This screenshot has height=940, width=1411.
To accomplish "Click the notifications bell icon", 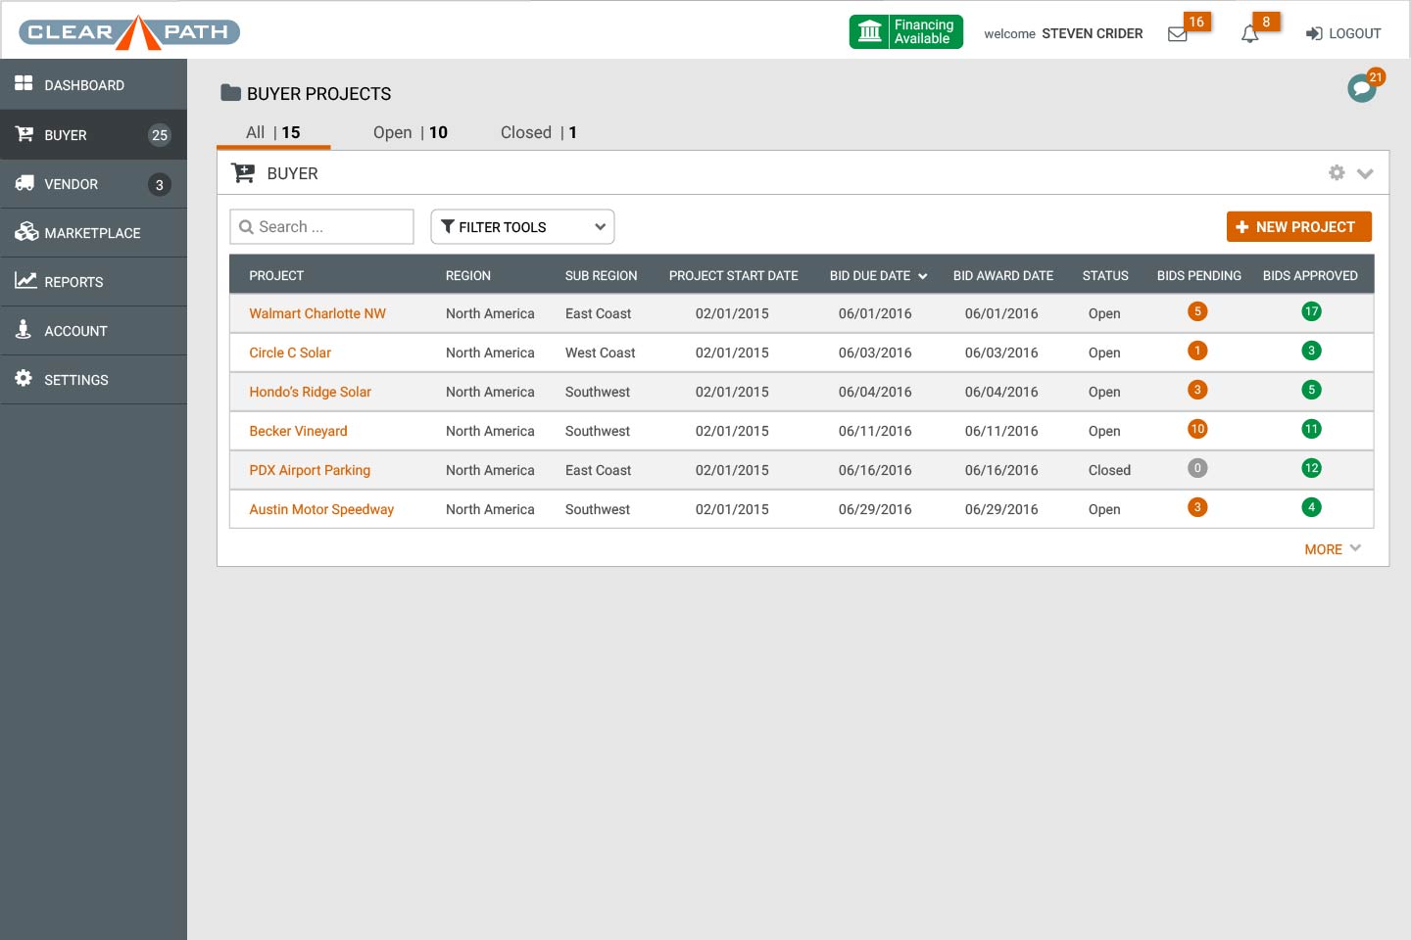I will click(x=1249, y=34).
